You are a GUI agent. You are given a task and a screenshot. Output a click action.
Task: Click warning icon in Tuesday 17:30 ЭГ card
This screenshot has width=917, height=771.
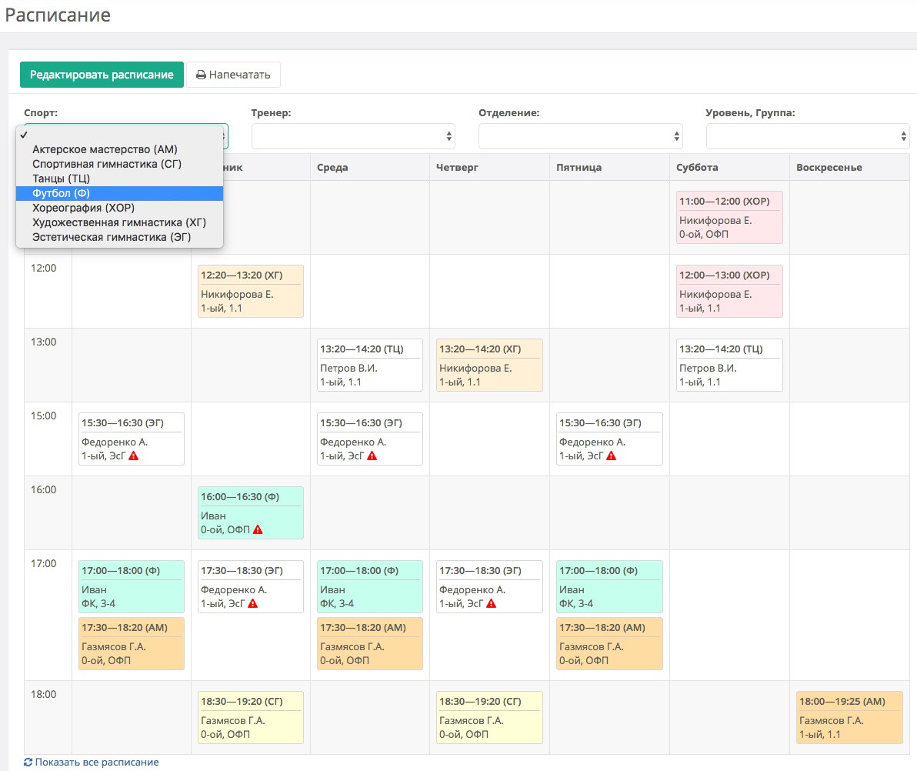252,603
